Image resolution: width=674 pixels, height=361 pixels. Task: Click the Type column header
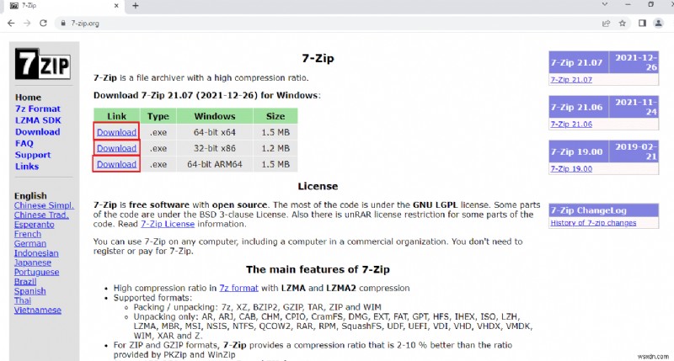(158, 116)
